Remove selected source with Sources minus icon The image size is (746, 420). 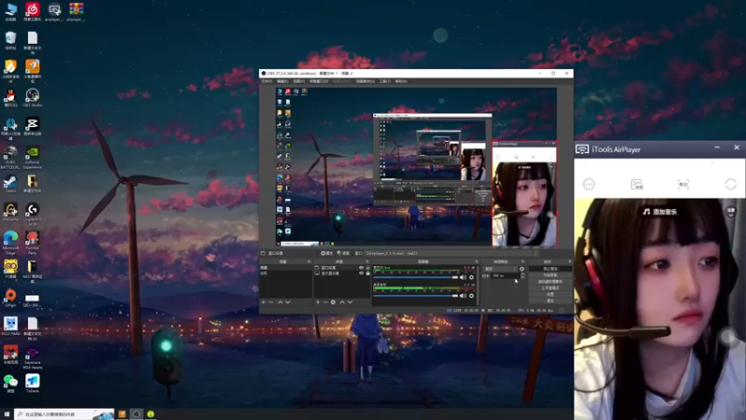tap(325, 302)
